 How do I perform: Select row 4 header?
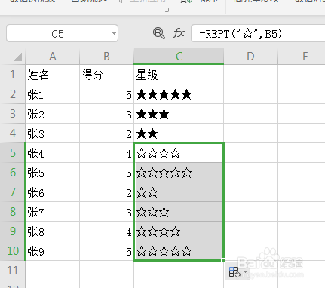tap(13, 133)
